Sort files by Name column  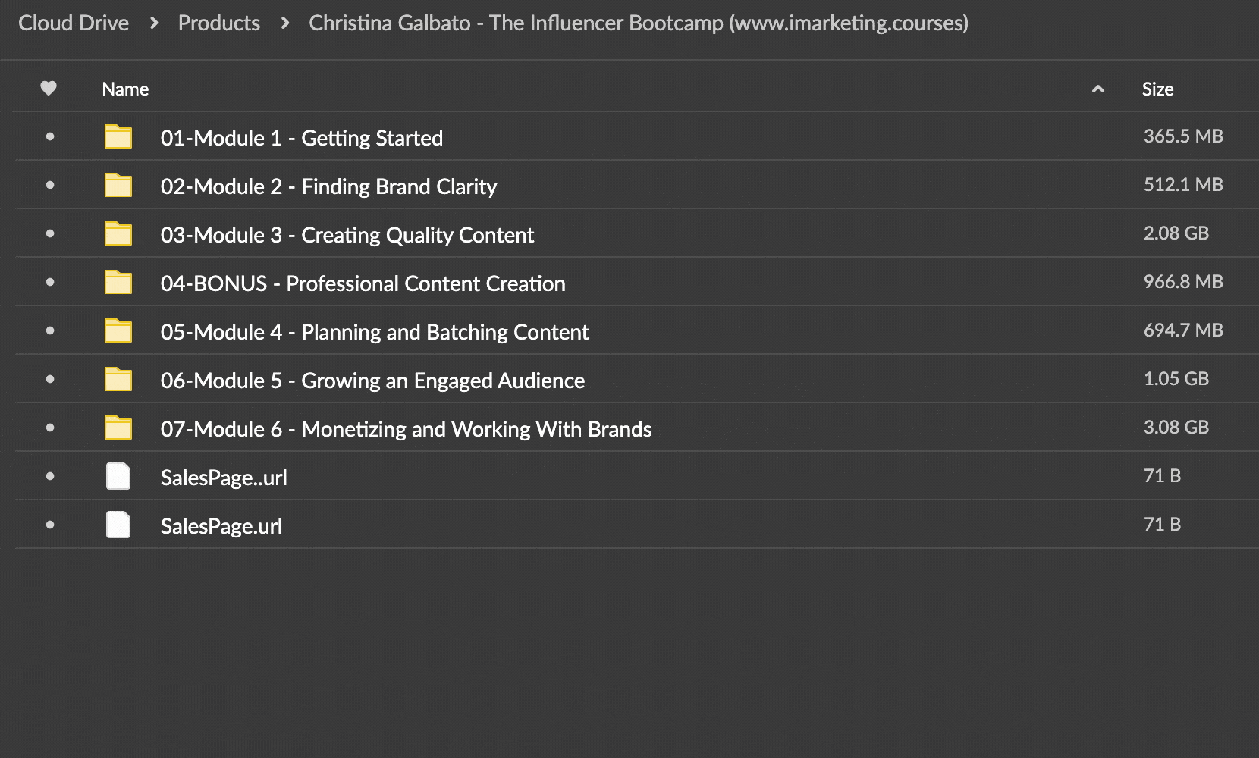tap(125, 89)
